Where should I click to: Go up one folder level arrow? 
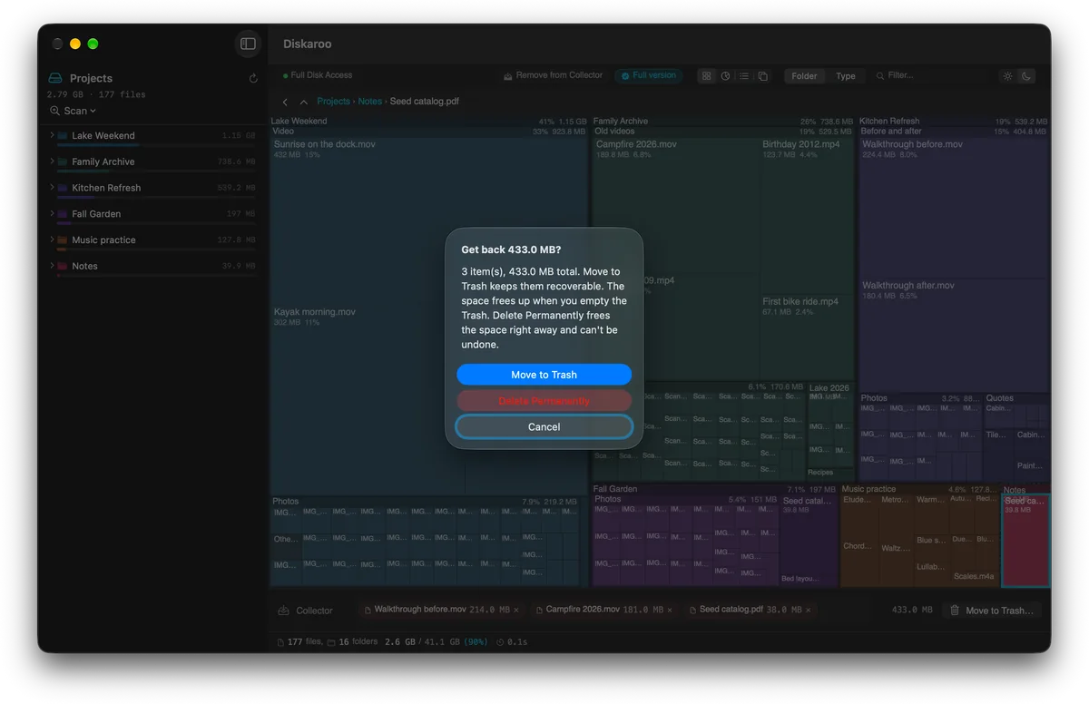point(303,103)
